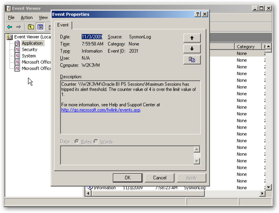The width and height of the screenshot is (279, 213).
Task: Click the horizontal scrollbar right arrow
Action: (262, 193)
